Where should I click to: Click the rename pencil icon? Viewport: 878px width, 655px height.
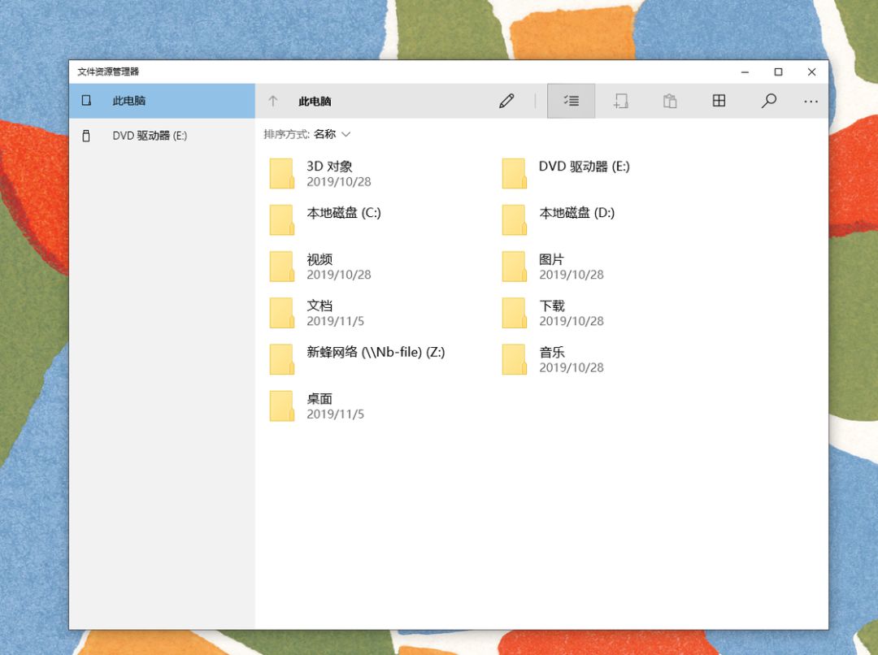click(506, 101)
